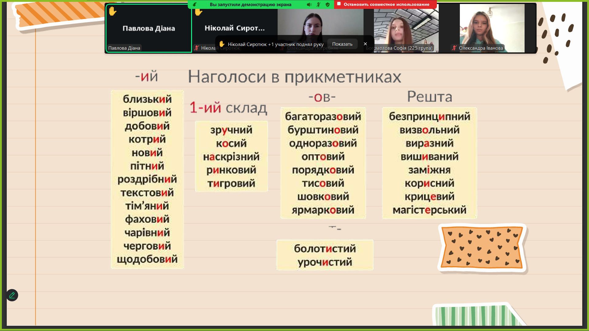Stop screen sharing with red button
The height and width of the screenshot is (331, 589).
coord(385,4)
